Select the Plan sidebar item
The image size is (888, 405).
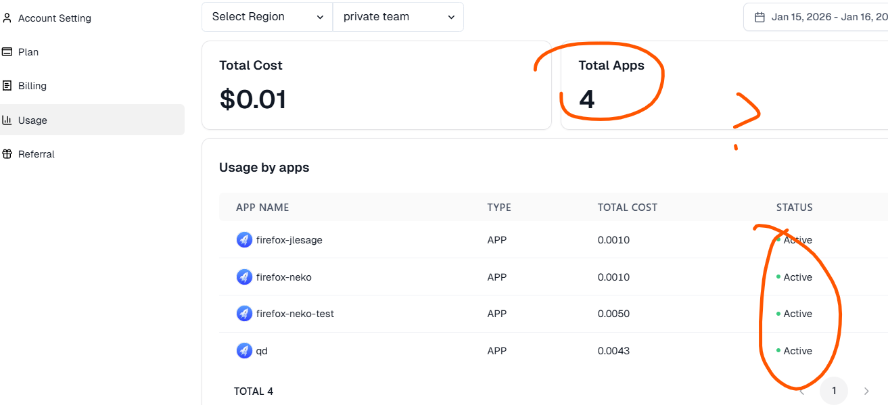click(x=28, y=52)
